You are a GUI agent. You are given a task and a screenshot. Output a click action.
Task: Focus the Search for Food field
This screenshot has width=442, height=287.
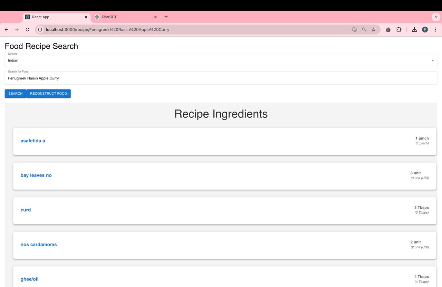tap(221, 78)
